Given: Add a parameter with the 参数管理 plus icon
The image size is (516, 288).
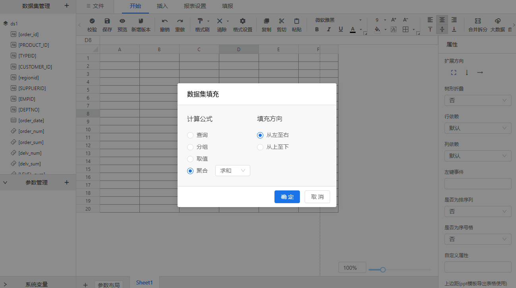Looking at the screenshot, I should [x=67, y=182].
